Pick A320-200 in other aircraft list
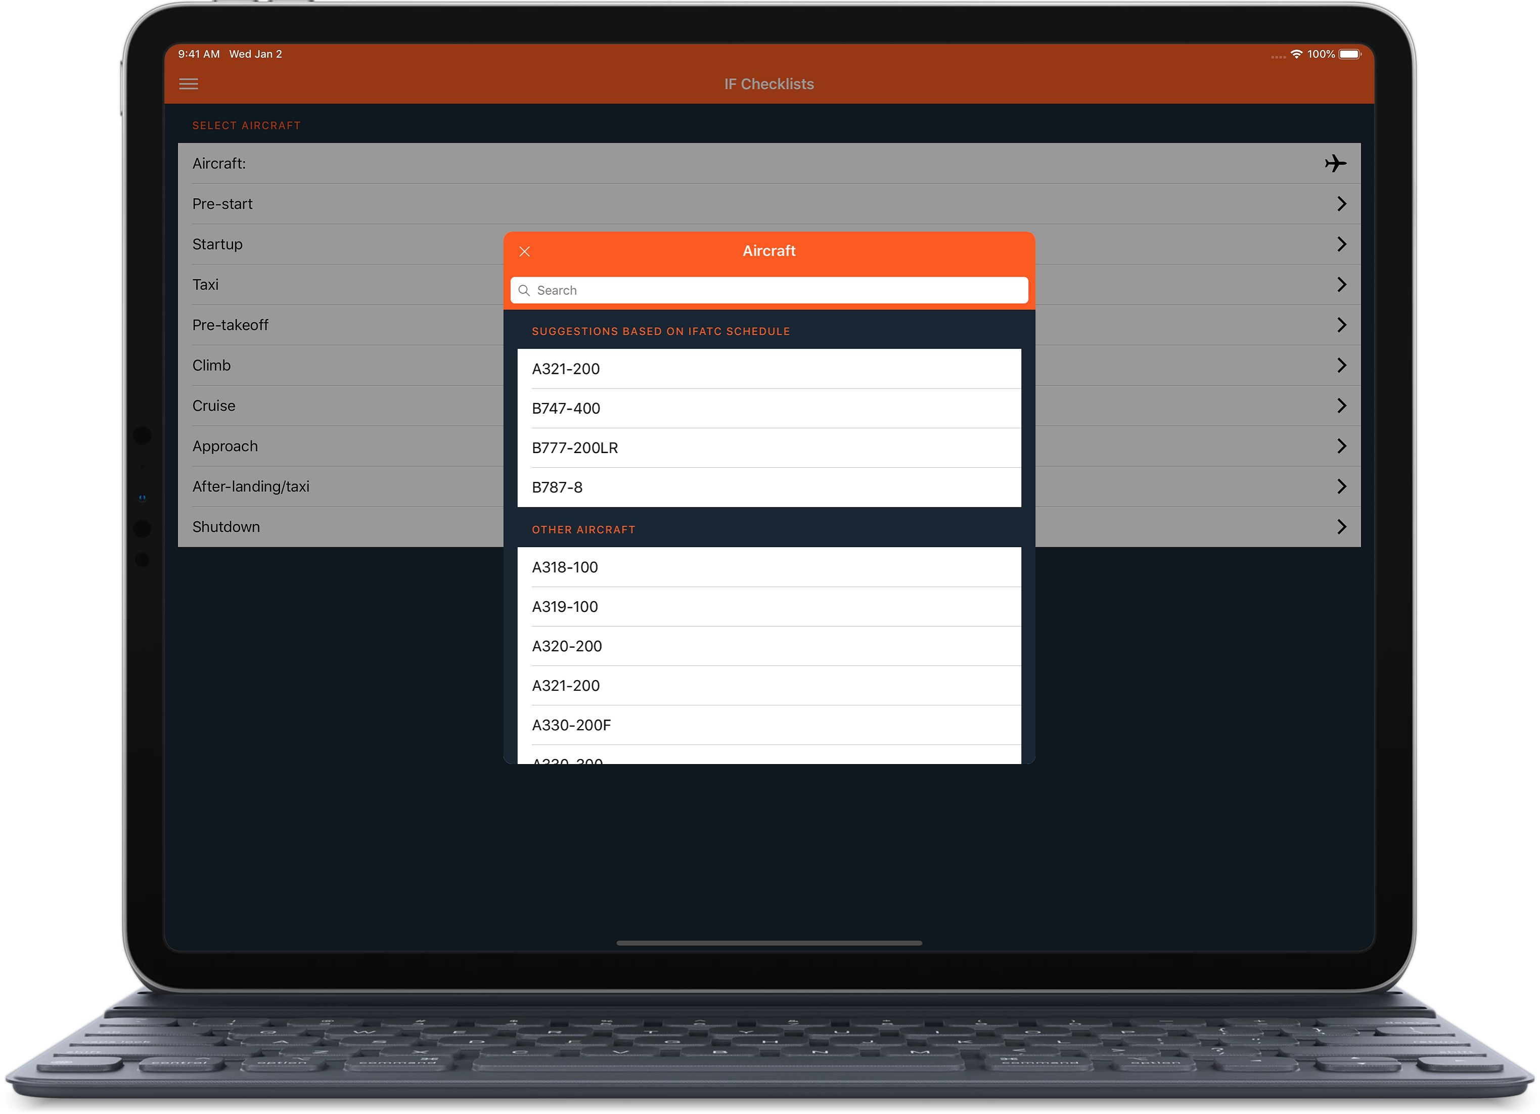The height and width of the screenshot is (1114, 1540). click(x=768, y=646)
